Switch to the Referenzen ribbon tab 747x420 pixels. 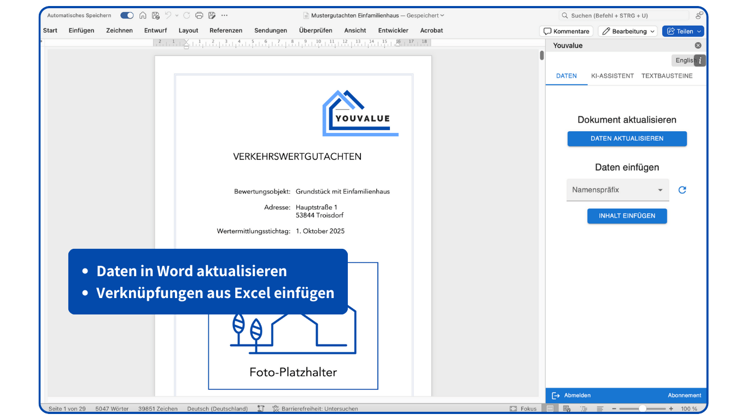point(226,31)
